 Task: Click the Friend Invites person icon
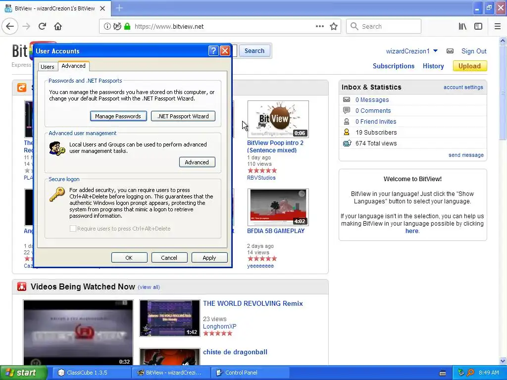click(346, 122)
